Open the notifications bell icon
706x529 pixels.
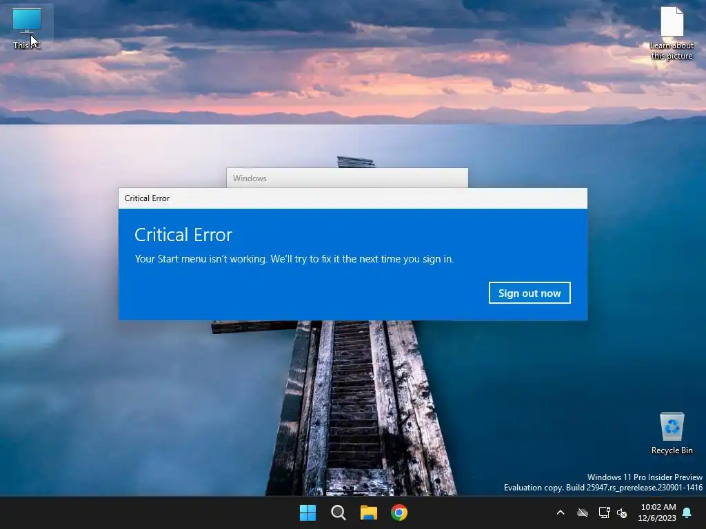coord(687,512)
